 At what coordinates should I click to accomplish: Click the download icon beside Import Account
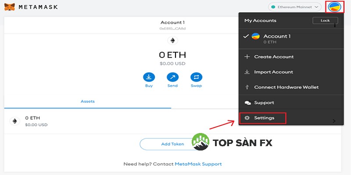pyautogui.click(x=247, y=72)
